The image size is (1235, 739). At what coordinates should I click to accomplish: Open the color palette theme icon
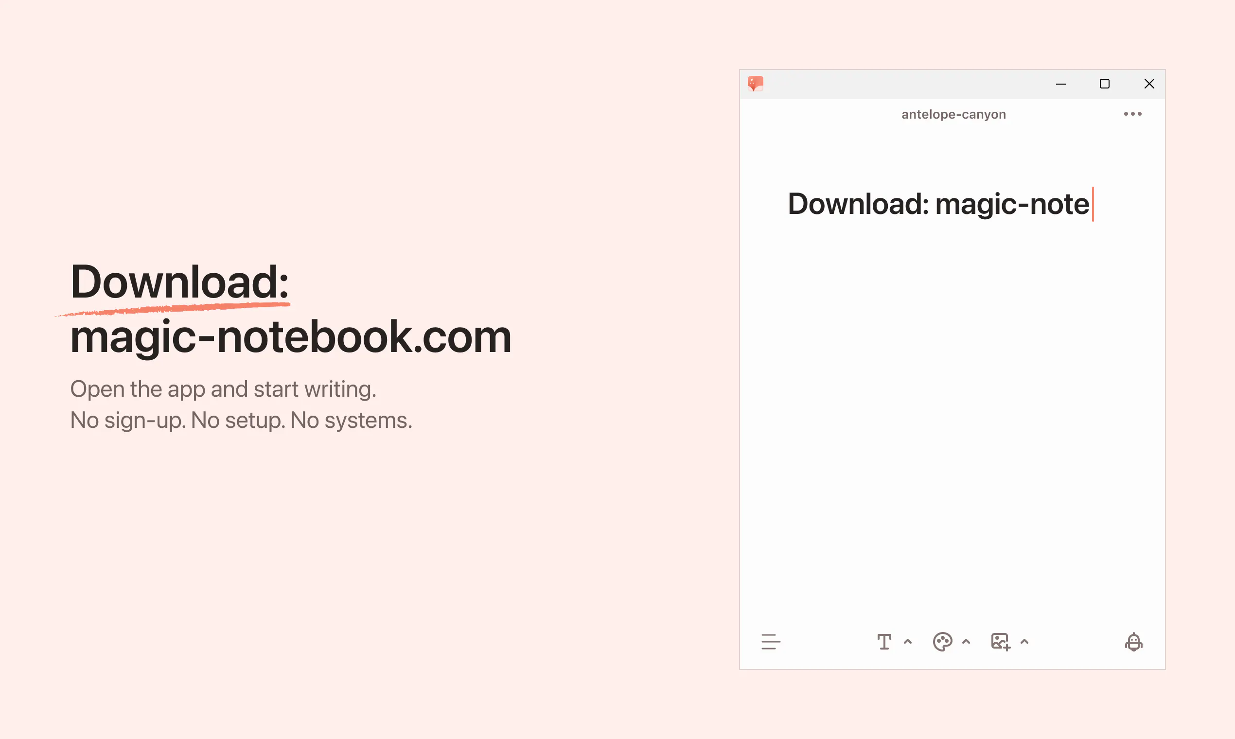942,641
